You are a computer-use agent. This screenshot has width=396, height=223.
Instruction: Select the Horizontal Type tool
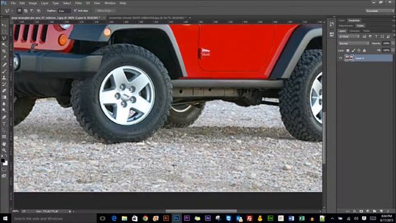(x=4, y=124)
